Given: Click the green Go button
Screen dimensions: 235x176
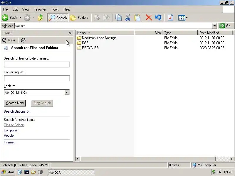Looking at the screenshot, I should pyautogui.click(x=225, y=26).
